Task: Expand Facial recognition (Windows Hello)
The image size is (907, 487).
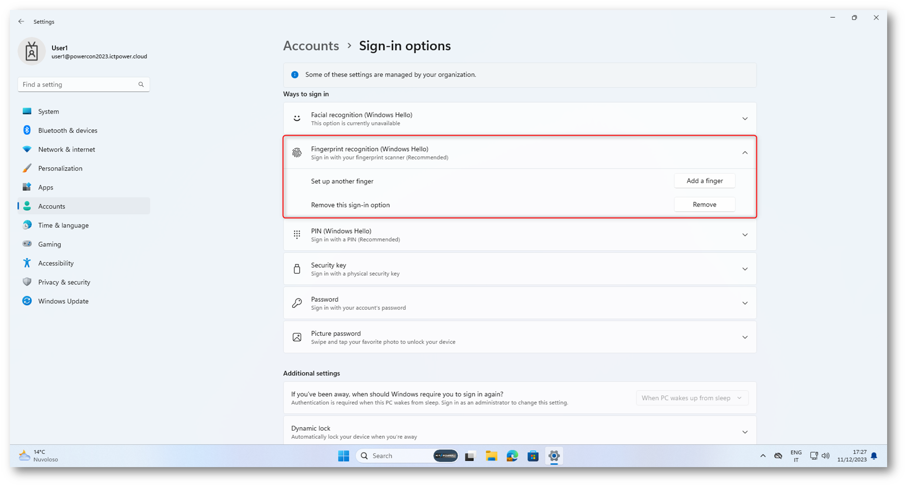Action: (745, 118)
